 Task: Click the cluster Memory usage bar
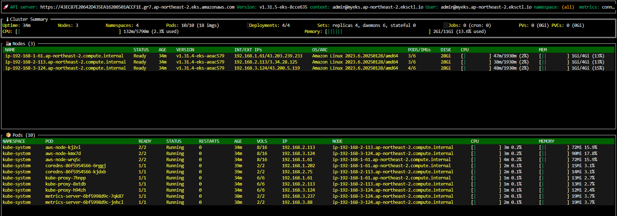tap(378, 31)
